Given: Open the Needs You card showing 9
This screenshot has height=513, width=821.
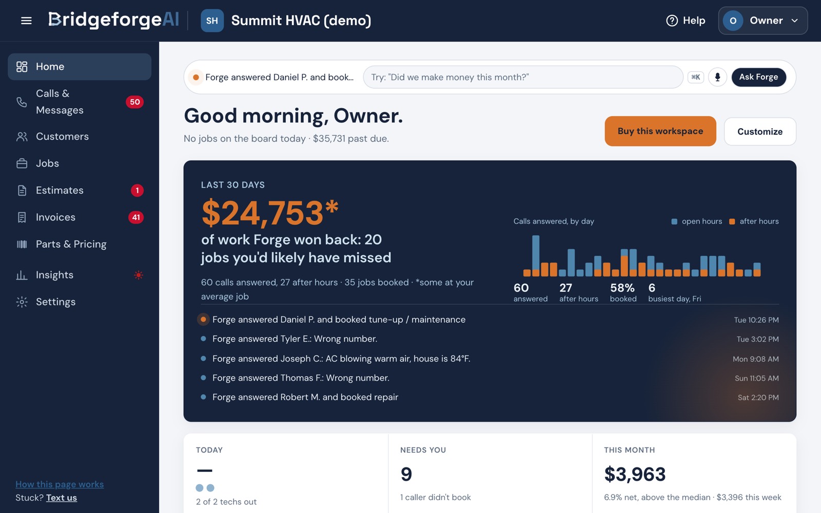Looking at the screenshot, I should tap(490, 473).
